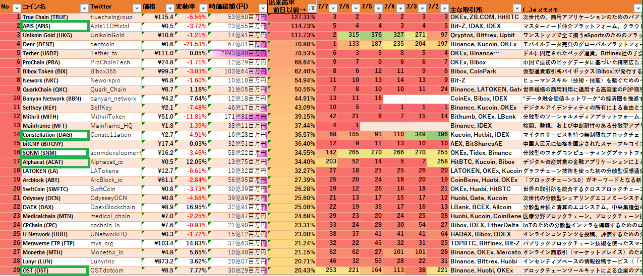Open the 主な取引所 column filter dropdown
The width and height of the screenshot is (643, 276).
coord(516,8)
